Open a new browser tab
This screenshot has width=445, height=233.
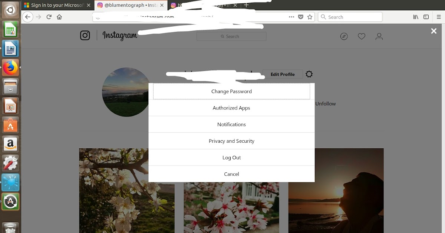coord(247,5)
